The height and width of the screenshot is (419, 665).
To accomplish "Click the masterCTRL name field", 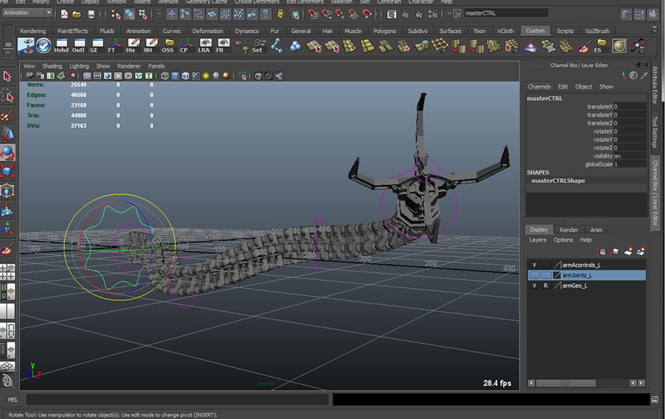I will click(x=506, y=13).
